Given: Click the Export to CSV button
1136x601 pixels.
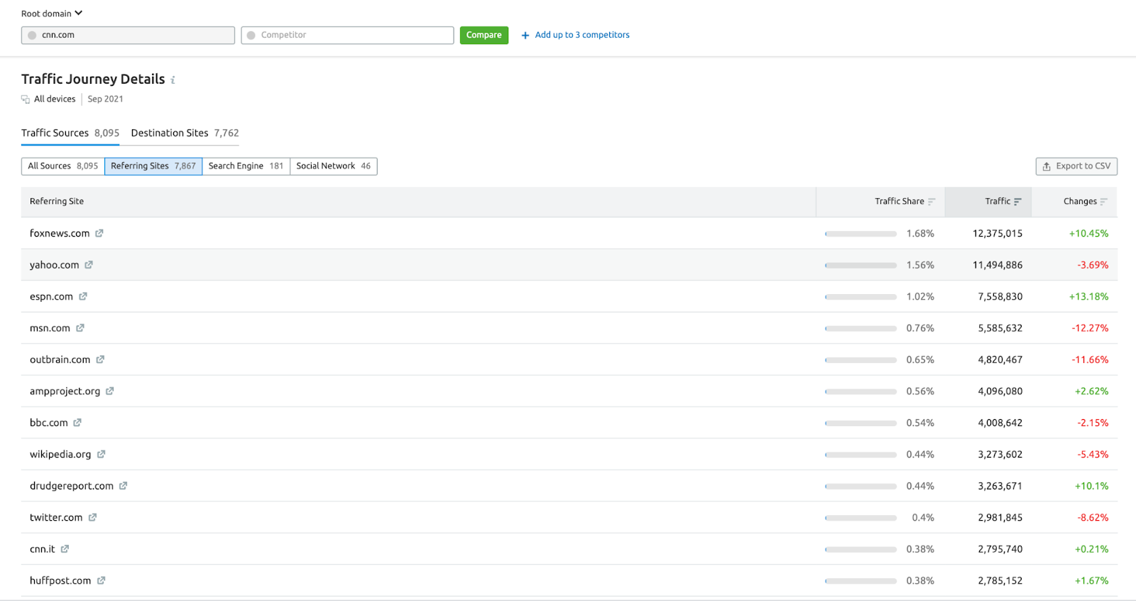Looking at the screenshot, I should pos(1076,166).
